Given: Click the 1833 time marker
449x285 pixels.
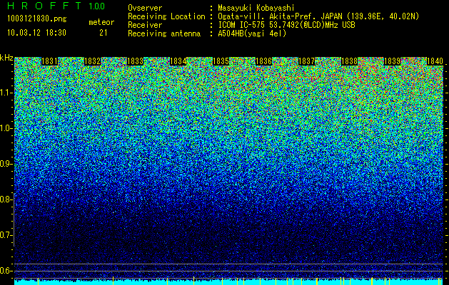Looking at the screenshot, I should click(135, 61).
